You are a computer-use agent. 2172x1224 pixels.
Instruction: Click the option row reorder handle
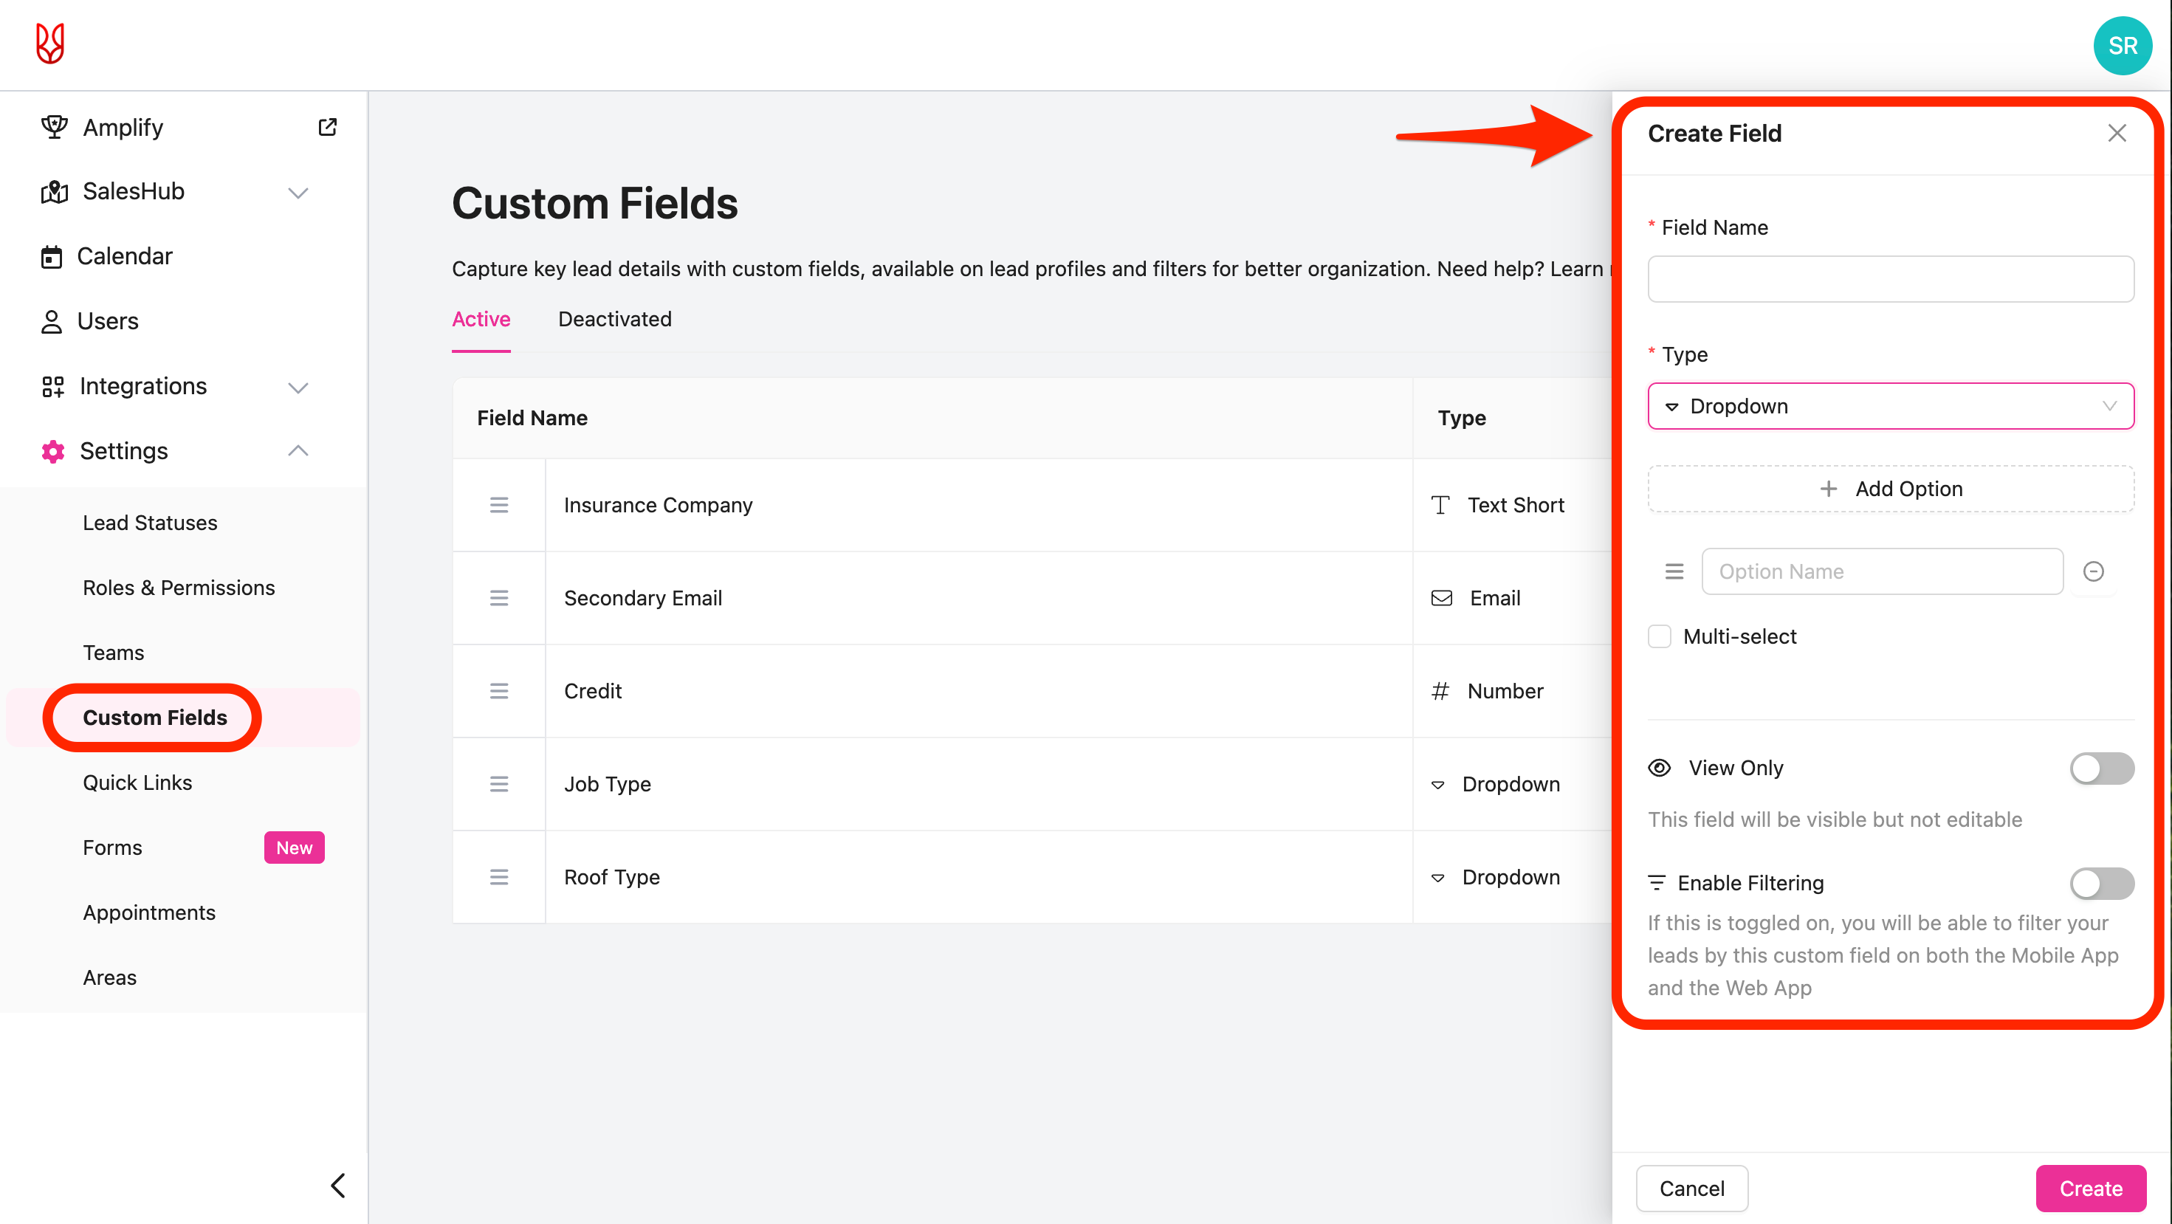click(x=1674, y=571)
